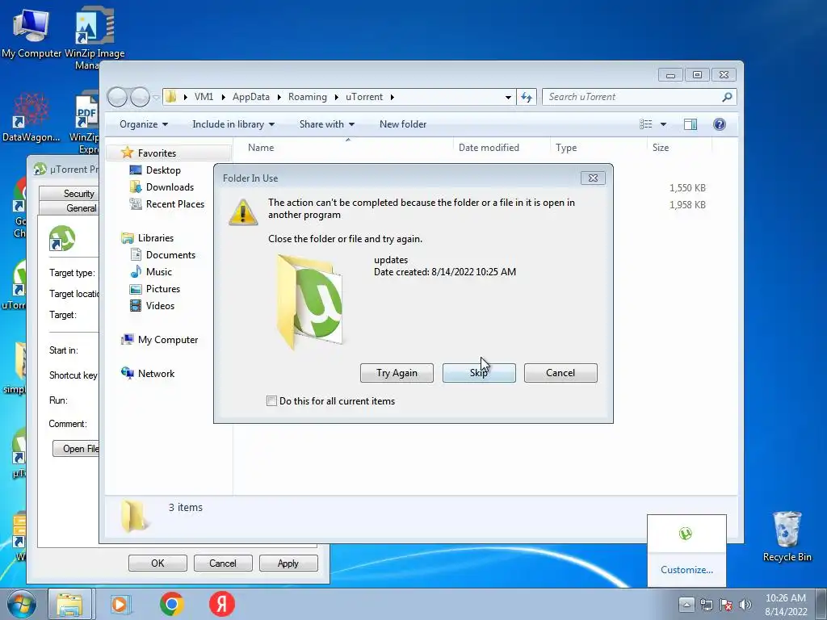Click the volume speaker tray icon
Image resolution: width=827 pixels, height=620 pixels.
[745, 605]
